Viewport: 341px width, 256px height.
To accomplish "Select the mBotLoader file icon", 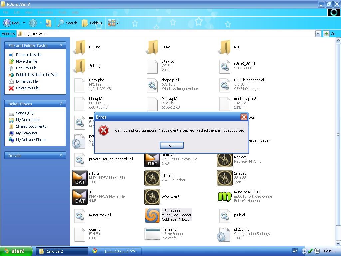I will tap(152, 215).
